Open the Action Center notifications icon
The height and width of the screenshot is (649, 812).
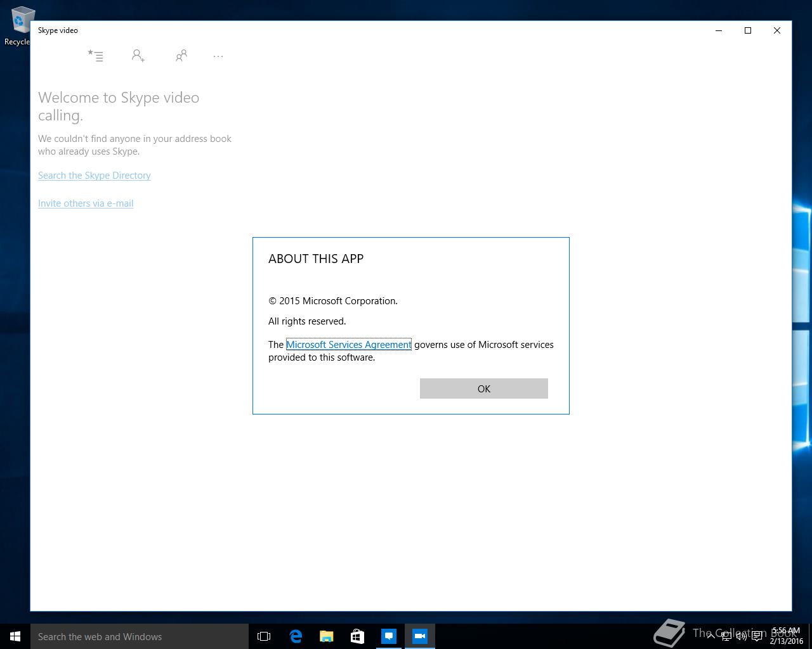coord(757,636)
